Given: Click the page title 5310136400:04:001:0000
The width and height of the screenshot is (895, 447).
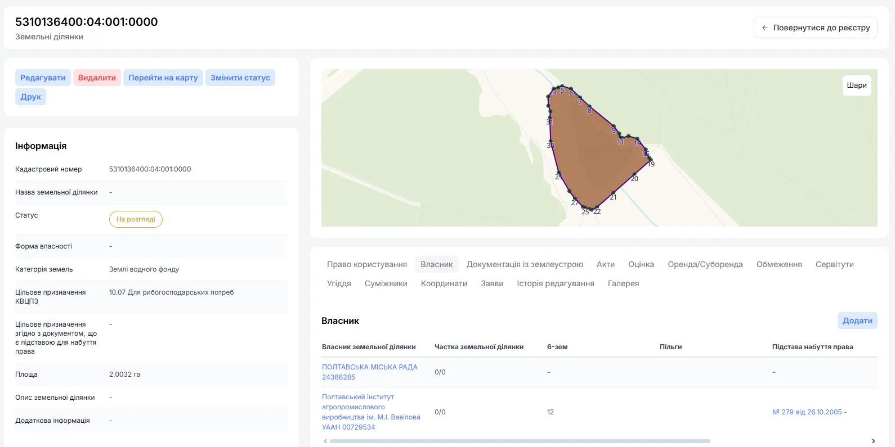Looking at the screenshot, I should (87, 22).
